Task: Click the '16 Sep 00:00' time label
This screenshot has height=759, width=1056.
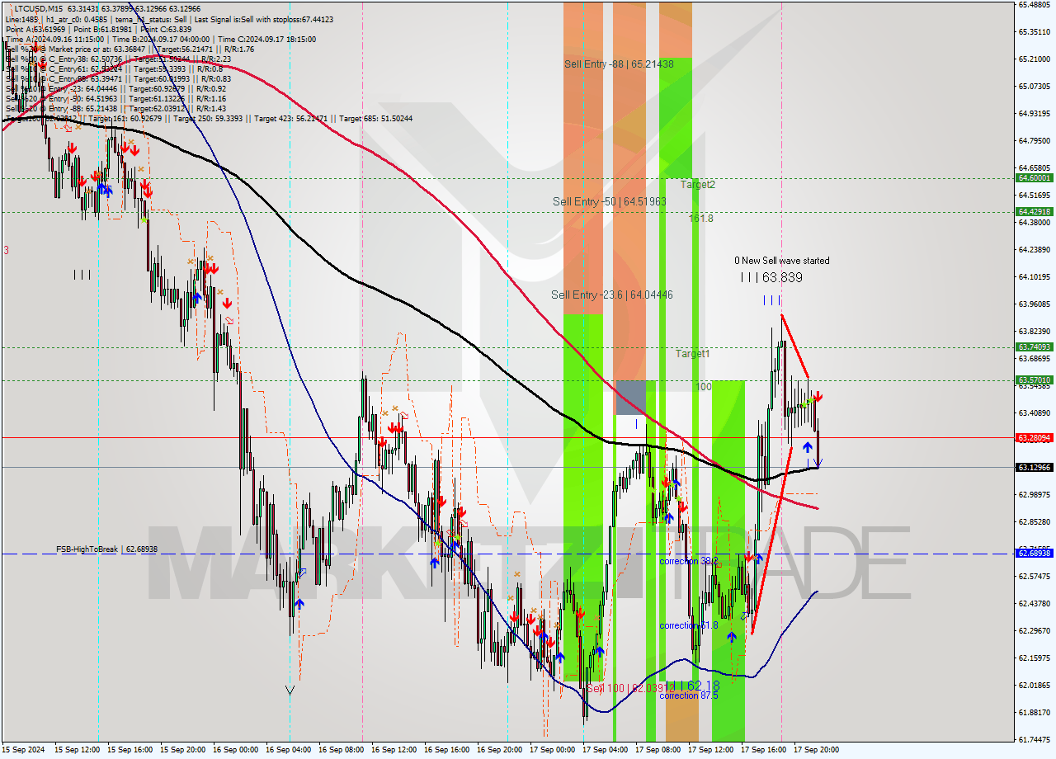Action: [x=237, y=750]
